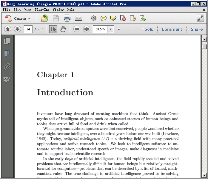Go to previous page arrow
The image size is (208, 179).
click(7, 29)
